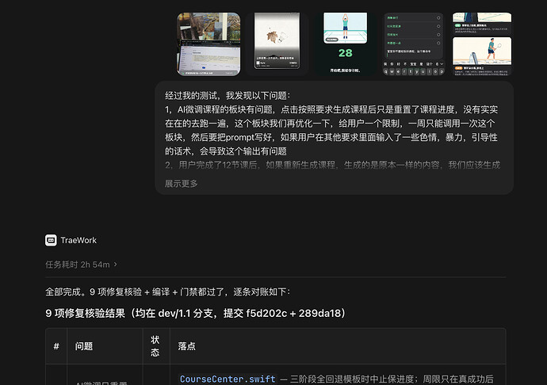The image size is (547, 385).
Task: Click the TraeWork name label
Action: (78, 240)
